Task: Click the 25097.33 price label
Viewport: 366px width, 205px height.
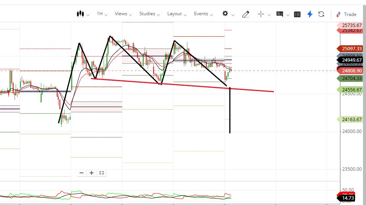Action: tap(350, 49)
